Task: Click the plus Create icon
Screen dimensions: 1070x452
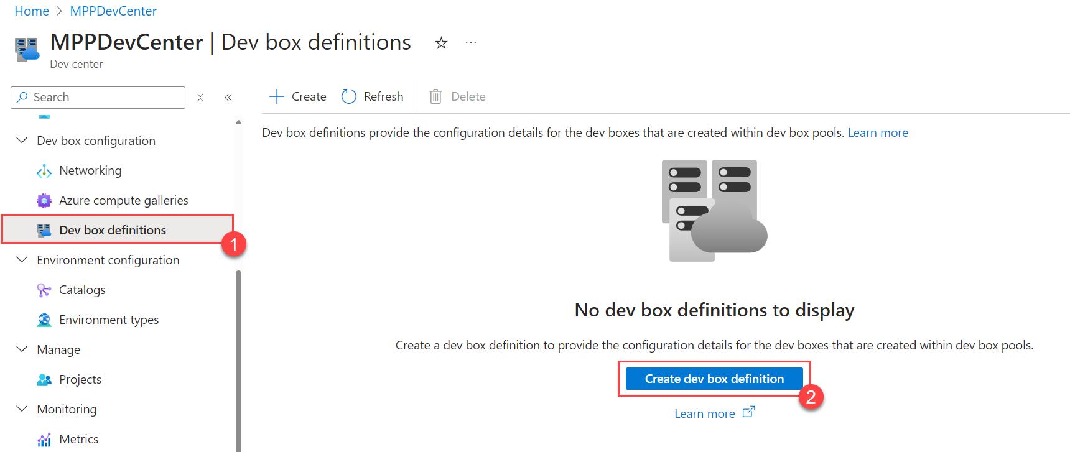Action: click(276, 96)
